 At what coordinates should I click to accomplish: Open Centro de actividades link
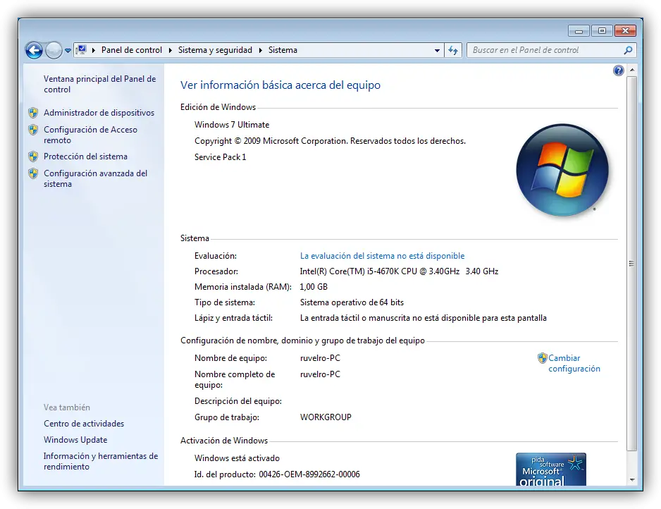[x=84, y=424]
